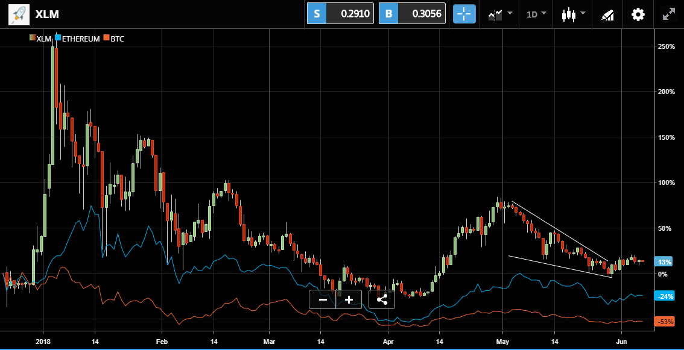
Task: Toggle the crosshair cursor tool
Action: click(464, 14)
